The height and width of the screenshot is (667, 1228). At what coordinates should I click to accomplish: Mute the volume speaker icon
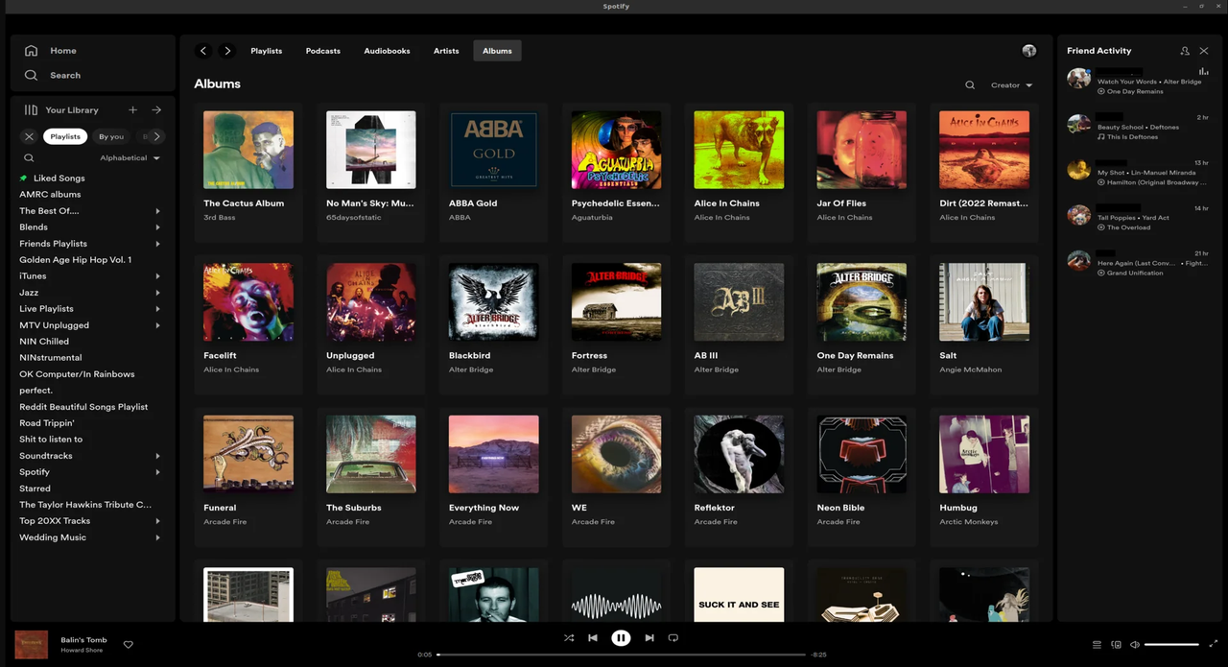click(1134, 645)
